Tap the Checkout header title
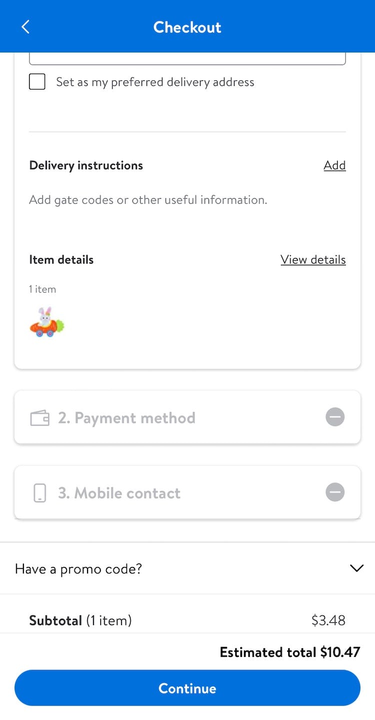The height and width of the screenshot is (720, 375). click(x=187, y=27)
